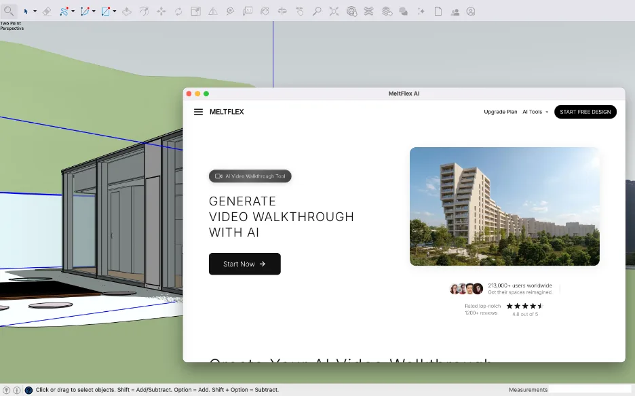Click the '213,000+ users worldwide' text
Screen dimensions: 635x396
[520, 285]
